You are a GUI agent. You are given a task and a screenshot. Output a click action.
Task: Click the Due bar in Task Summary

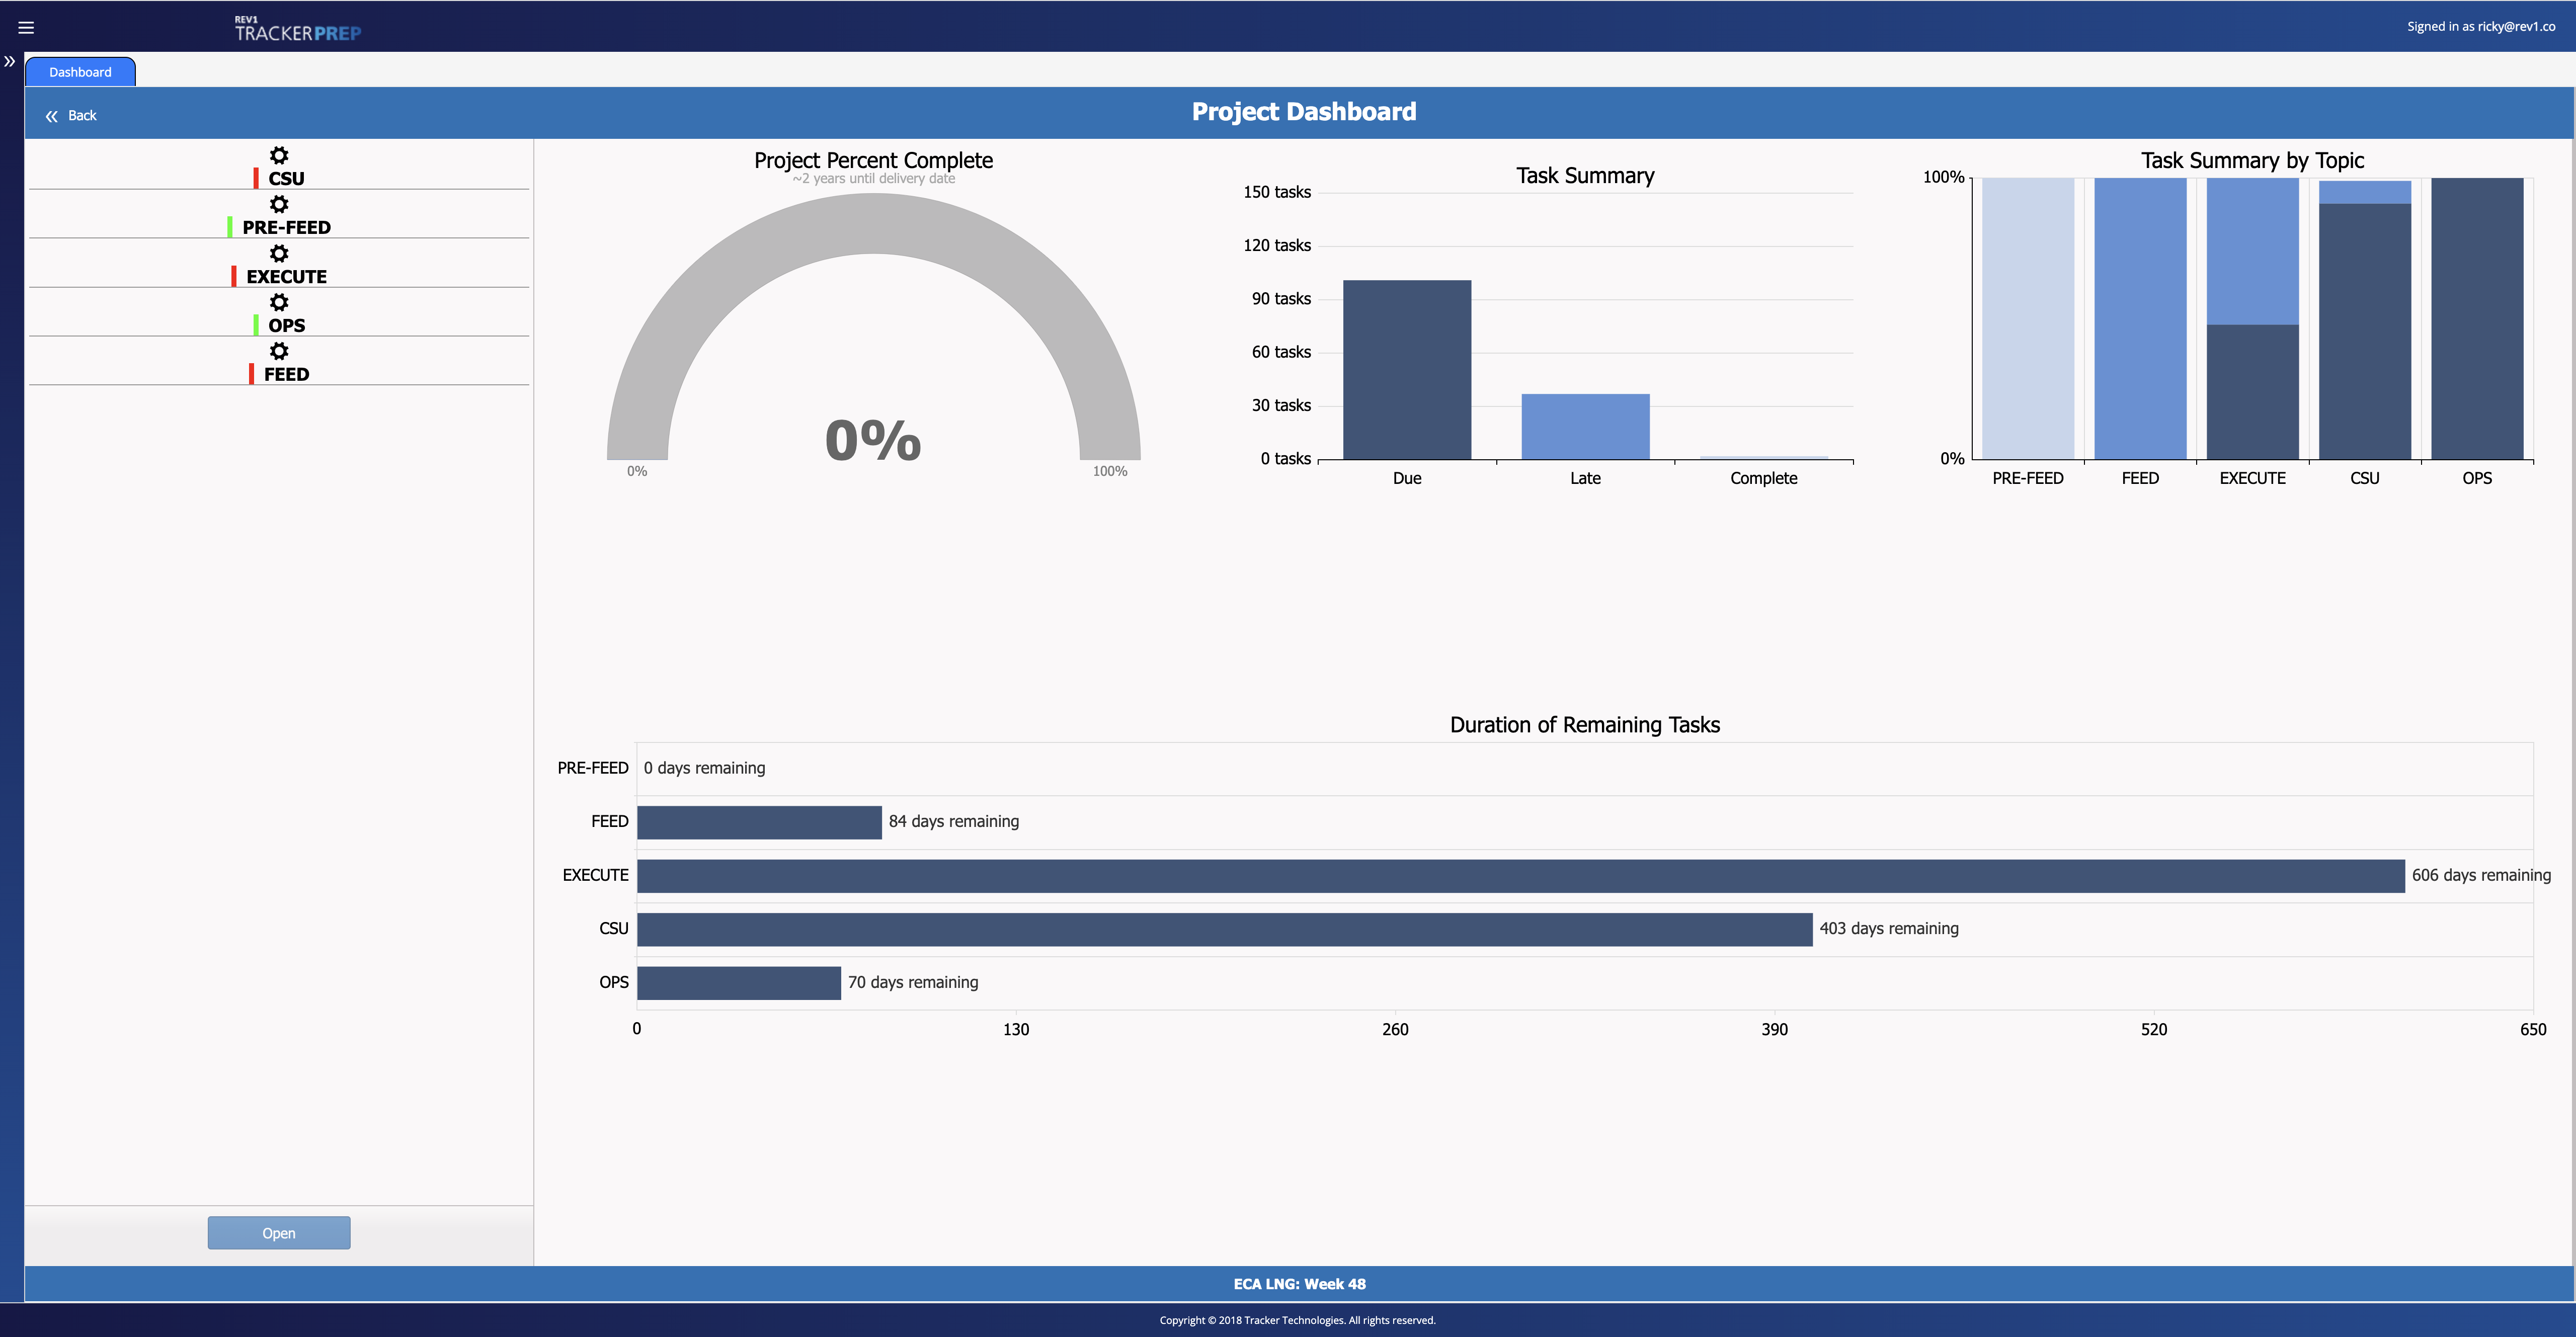point(1406,370)
